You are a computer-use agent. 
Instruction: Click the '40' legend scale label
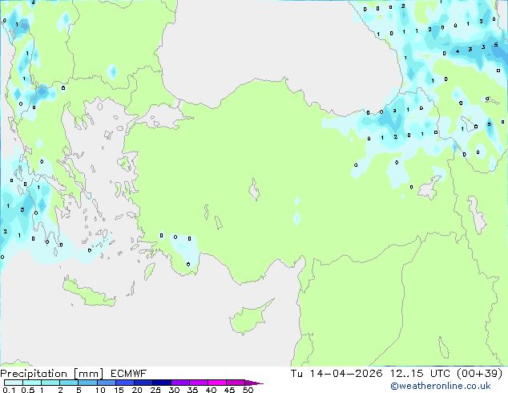211,390
